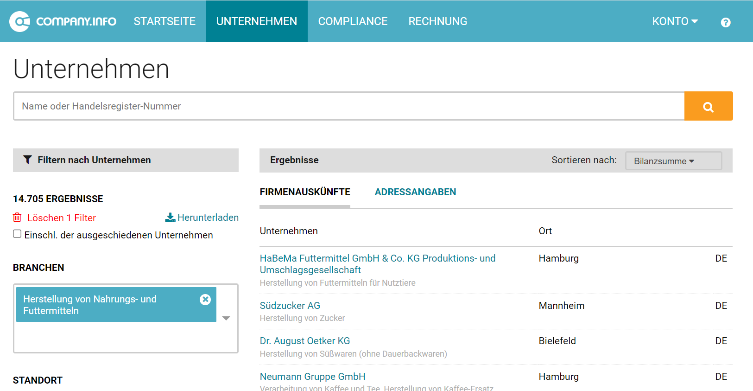Open Dr. August Oetker KG link
This screenshot has height=391, width=753.
305,341
